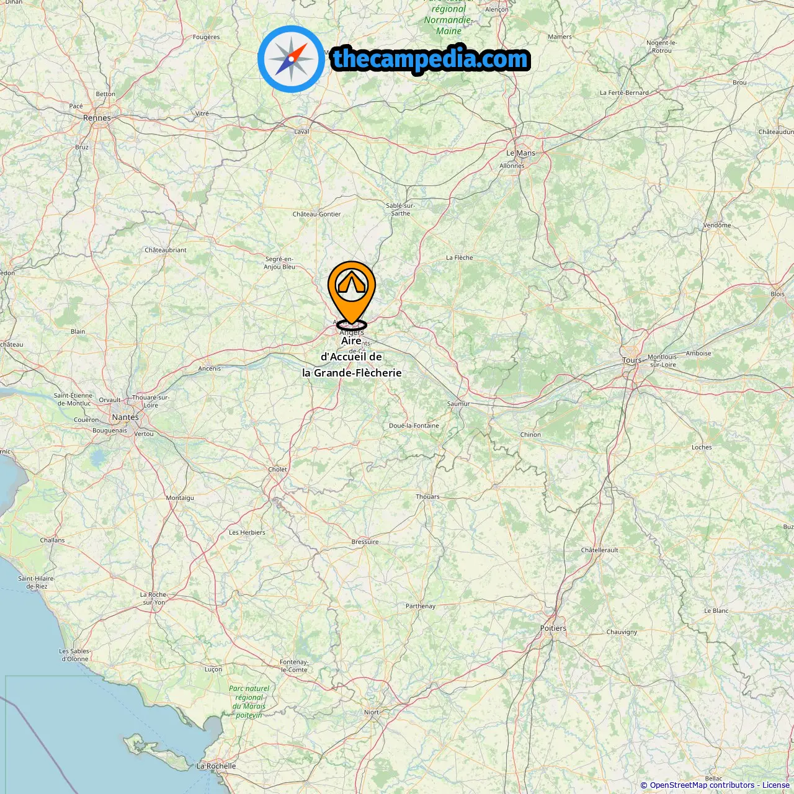
Task: Click the Poitiers city label
Action: [553, 628]
